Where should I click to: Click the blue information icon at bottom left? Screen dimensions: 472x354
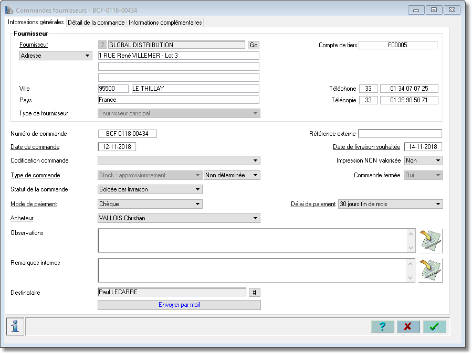click(x=15, y=326)
